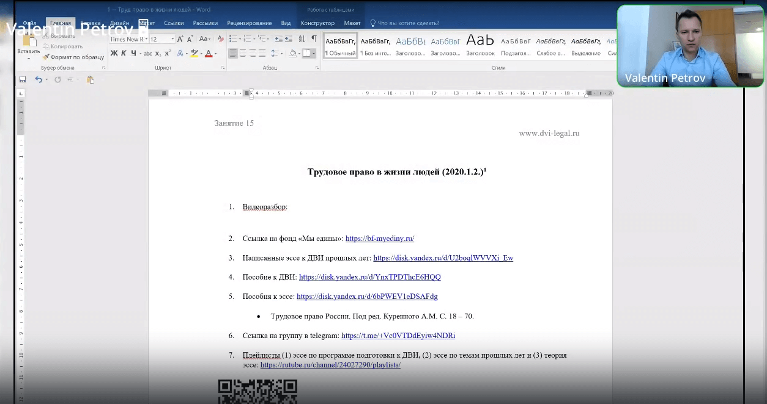The height and width of the screenshot is (404, 767).
Task: Switch to the Вставка ribbon tab
Action: (x=91, y=23)
